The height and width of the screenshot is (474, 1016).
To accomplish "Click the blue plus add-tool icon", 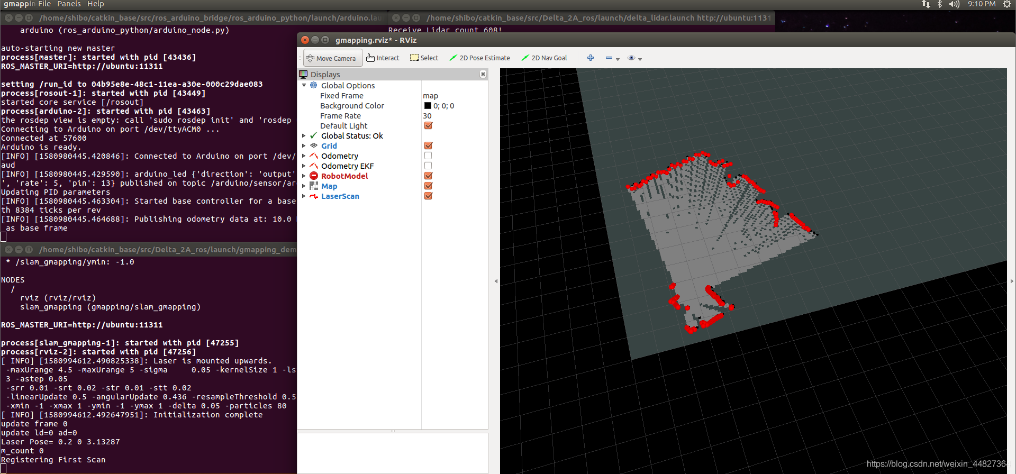I will [x=591, y=58].
